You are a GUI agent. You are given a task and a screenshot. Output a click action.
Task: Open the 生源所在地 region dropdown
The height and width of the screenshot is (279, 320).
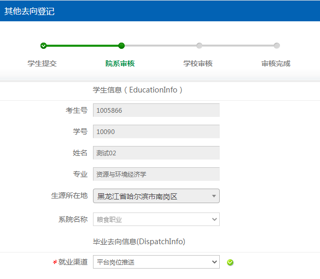(x=156, y=196)
